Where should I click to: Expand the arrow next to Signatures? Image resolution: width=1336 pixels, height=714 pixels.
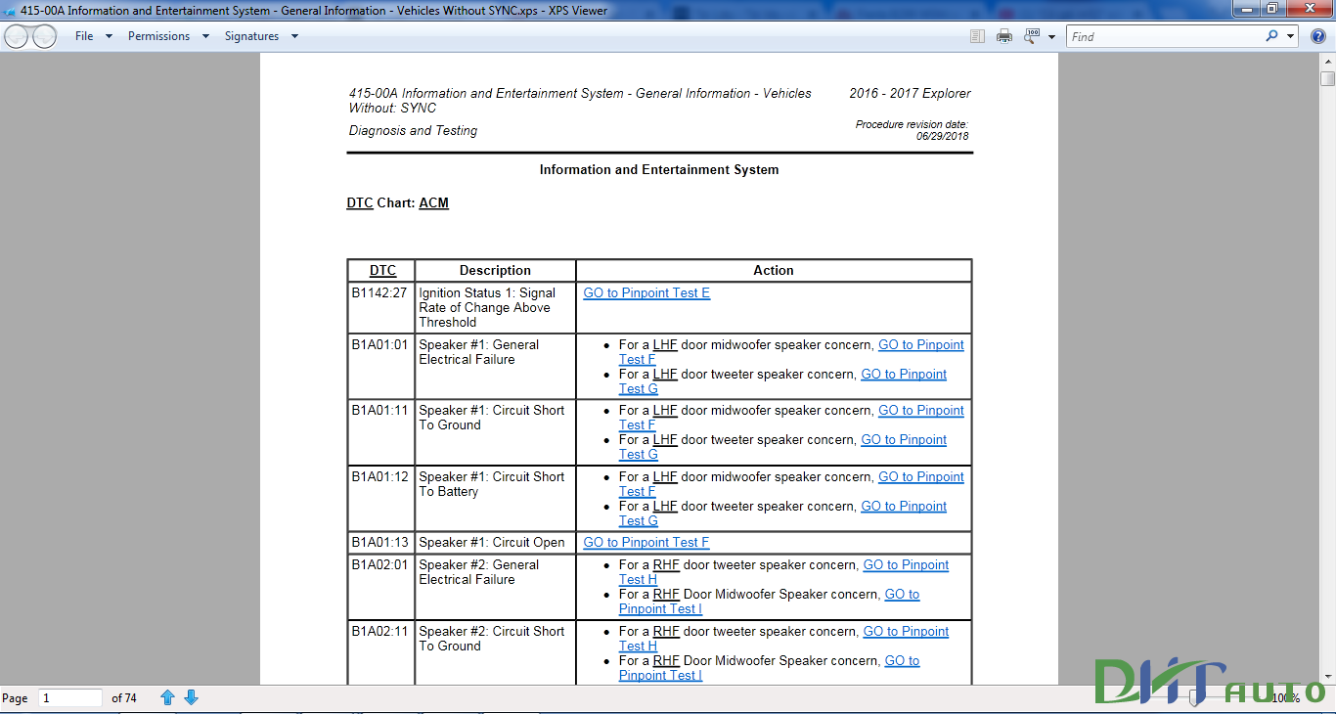click(294, 37)
